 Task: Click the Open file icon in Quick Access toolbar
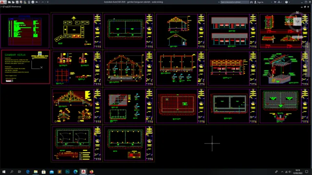(x=13, y=2)
